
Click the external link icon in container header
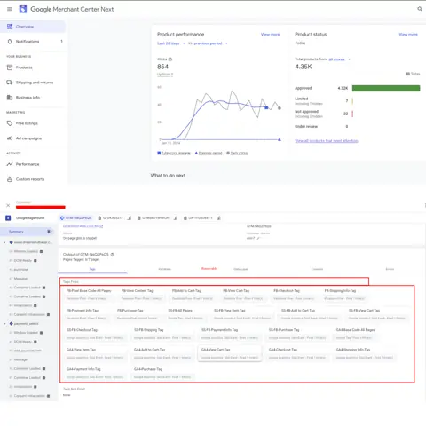tap(101, 226)
